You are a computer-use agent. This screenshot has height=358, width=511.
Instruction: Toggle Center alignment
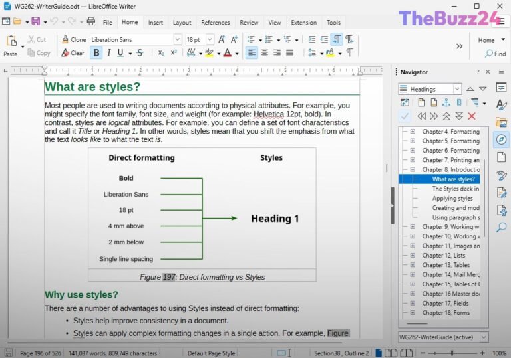click(x=264, y=52)
